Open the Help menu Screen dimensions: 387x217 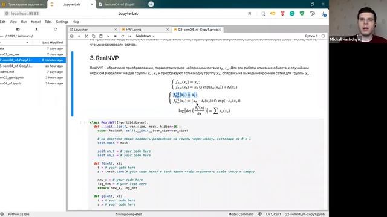click(x=76, y=22)
